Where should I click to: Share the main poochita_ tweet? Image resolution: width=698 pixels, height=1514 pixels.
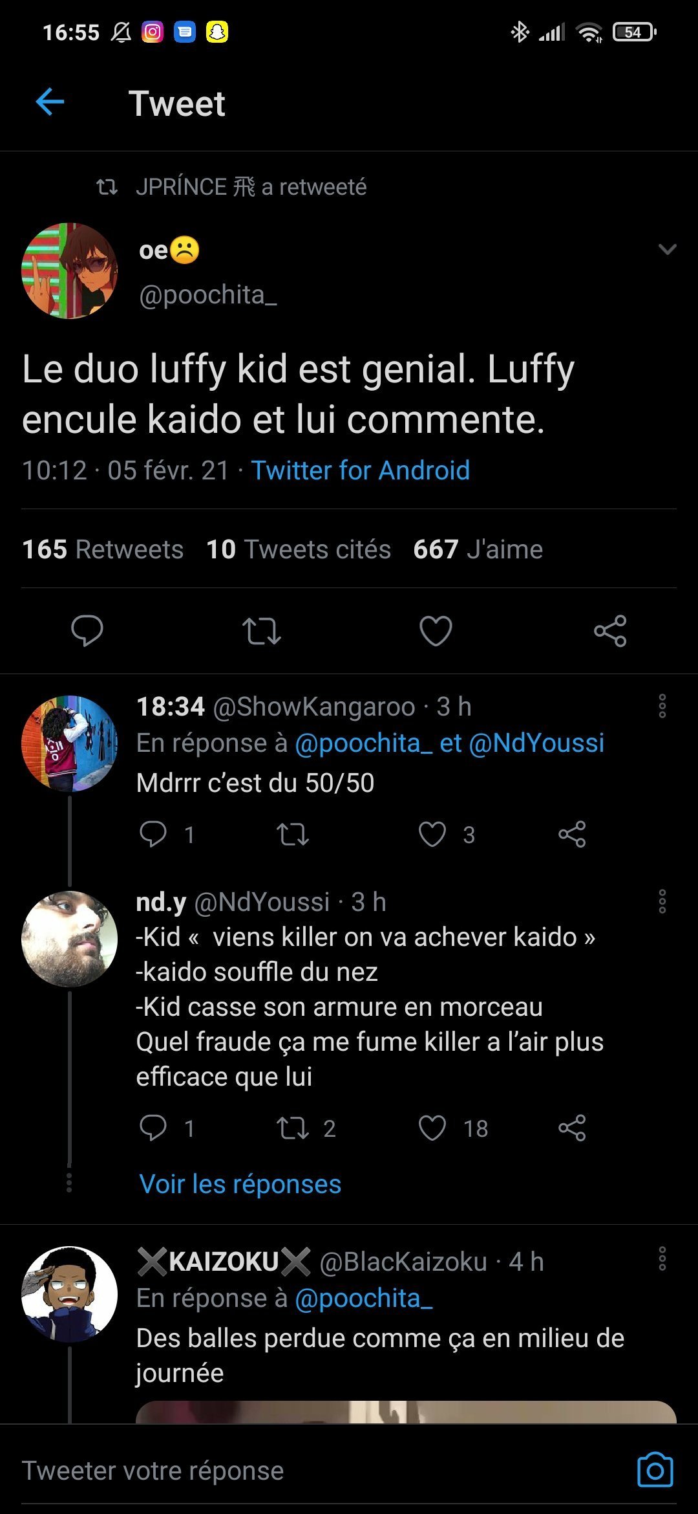pos(610,631)
